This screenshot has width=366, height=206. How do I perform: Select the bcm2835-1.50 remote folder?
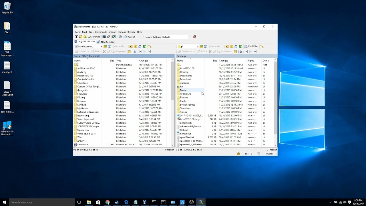[x=187, y=68]
